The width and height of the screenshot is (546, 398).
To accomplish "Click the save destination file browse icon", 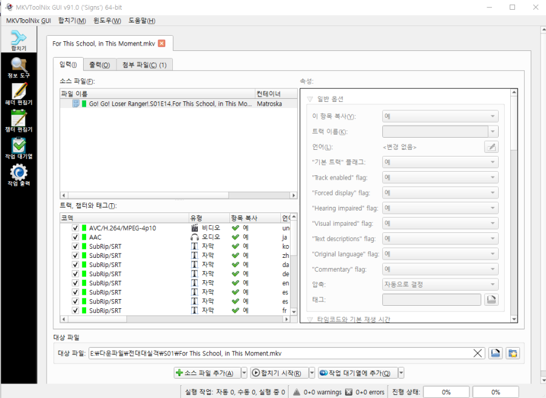I will [x=495, y=354].
